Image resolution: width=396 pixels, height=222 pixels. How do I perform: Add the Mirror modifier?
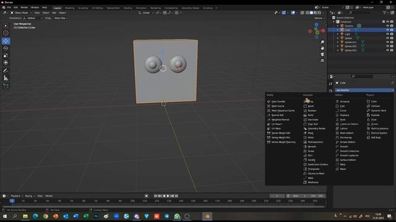(311, 138)
